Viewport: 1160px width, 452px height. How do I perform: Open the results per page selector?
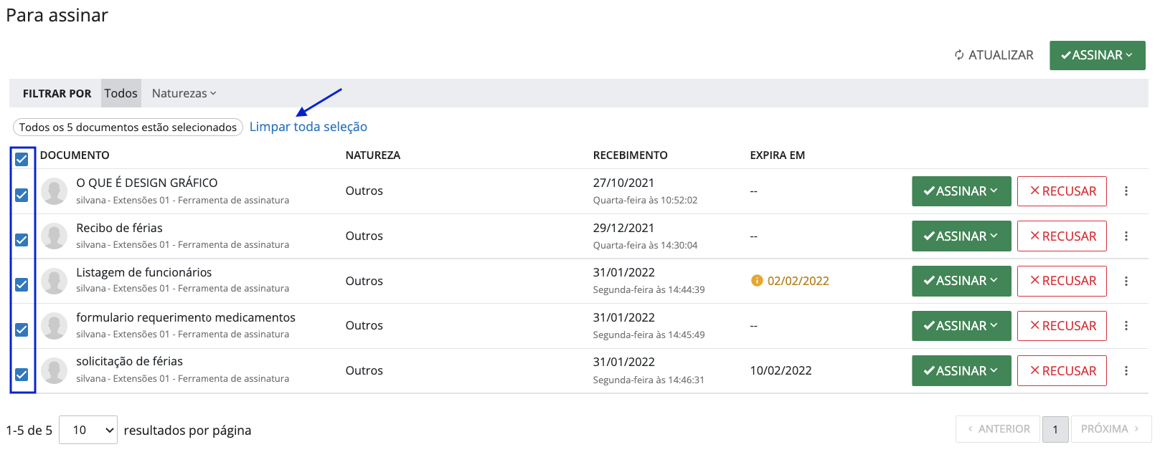pyautogui.click(x=88, y=430)
